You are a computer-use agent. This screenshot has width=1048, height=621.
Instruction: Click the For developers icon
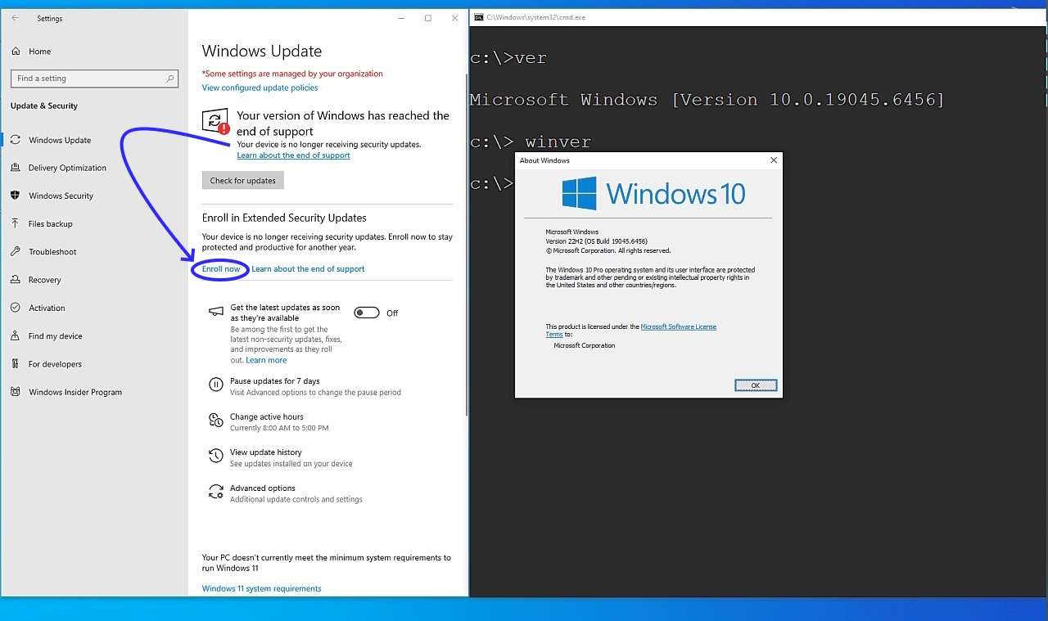pos(16,364)
